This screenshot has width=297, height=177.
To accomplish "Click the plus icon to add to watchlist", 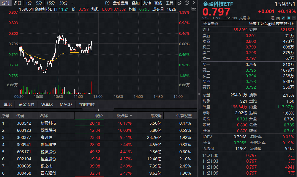I will click(x=294, y=18).
